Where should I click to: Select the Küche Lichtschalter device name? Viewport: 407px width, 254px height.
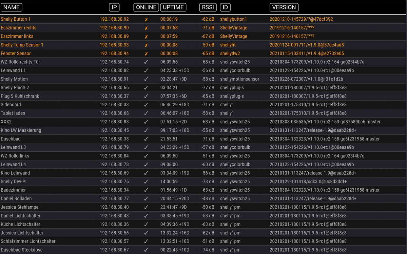point(20,224)
